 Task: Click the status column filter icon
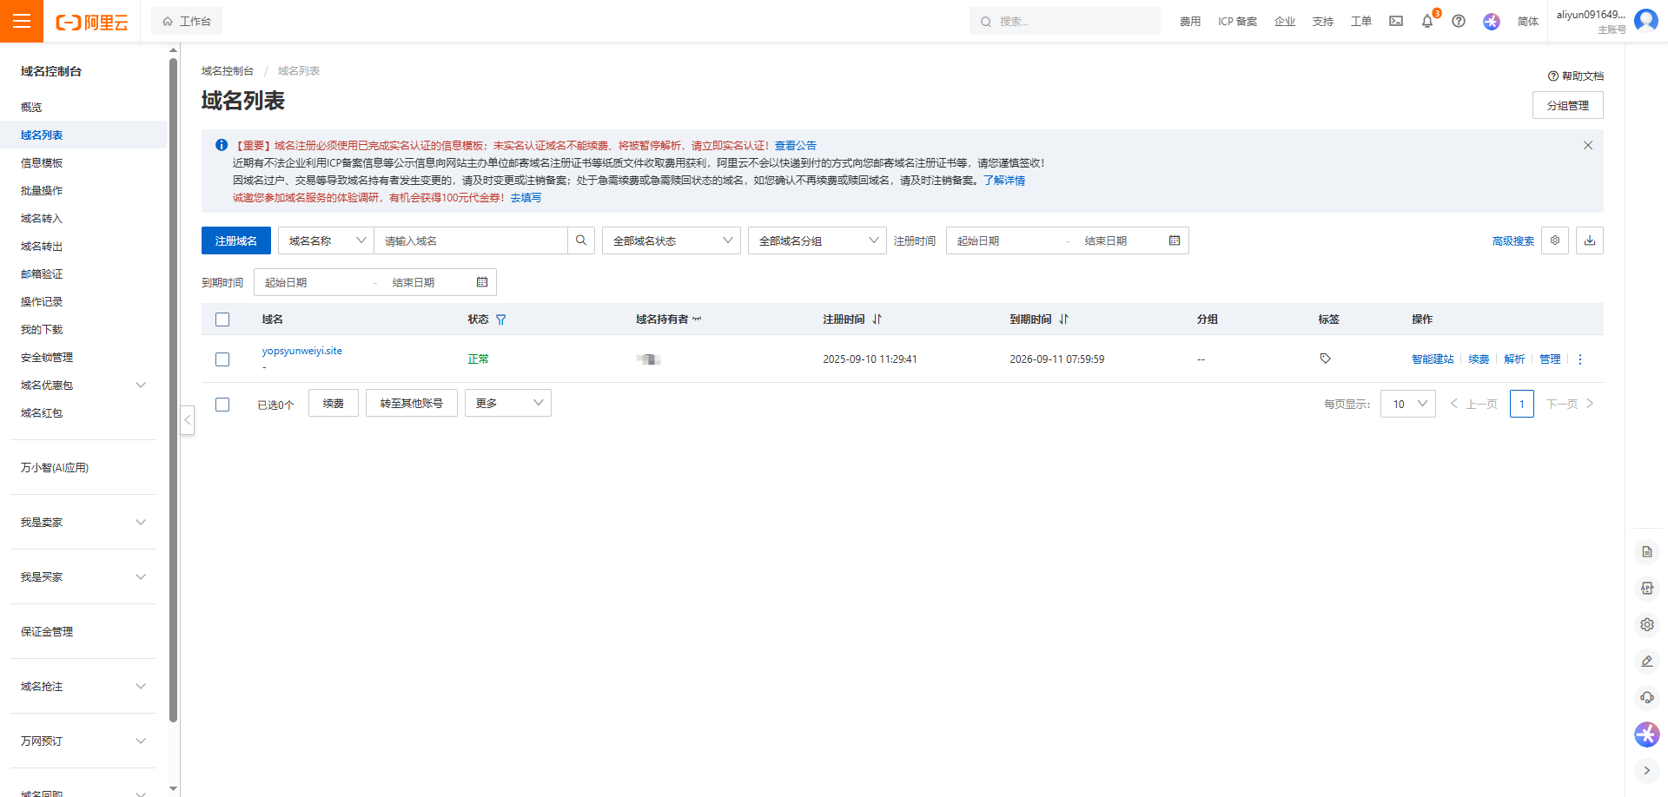pyautogui.click(x=501, y=319)
